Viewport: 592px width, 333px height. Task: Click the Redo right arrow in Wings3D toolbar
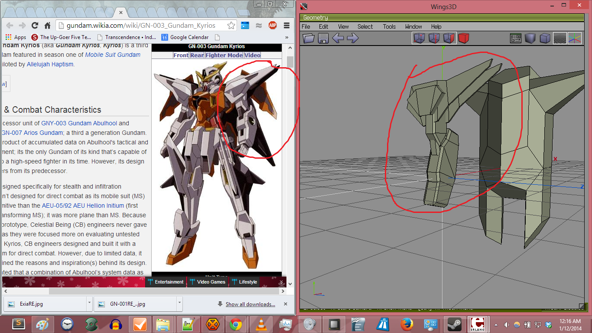point(353,38)
